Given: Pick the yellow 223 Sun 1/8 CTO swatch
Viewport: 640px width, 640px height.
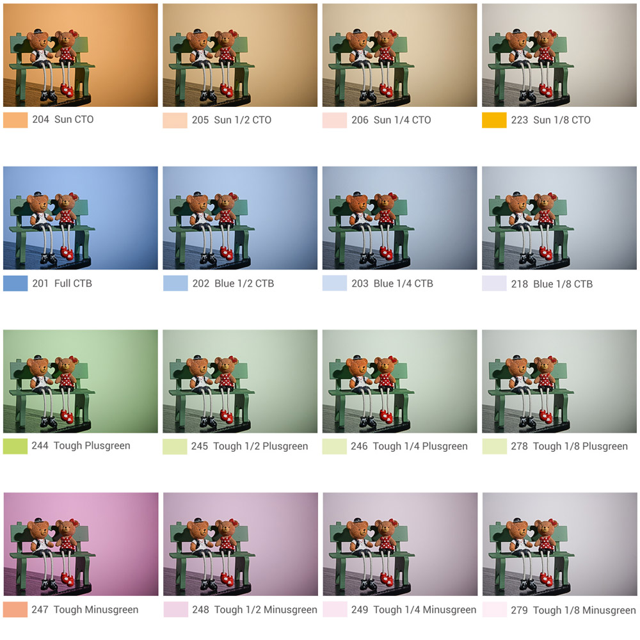Looking at the screenshot, I should (x=494, y=120).
